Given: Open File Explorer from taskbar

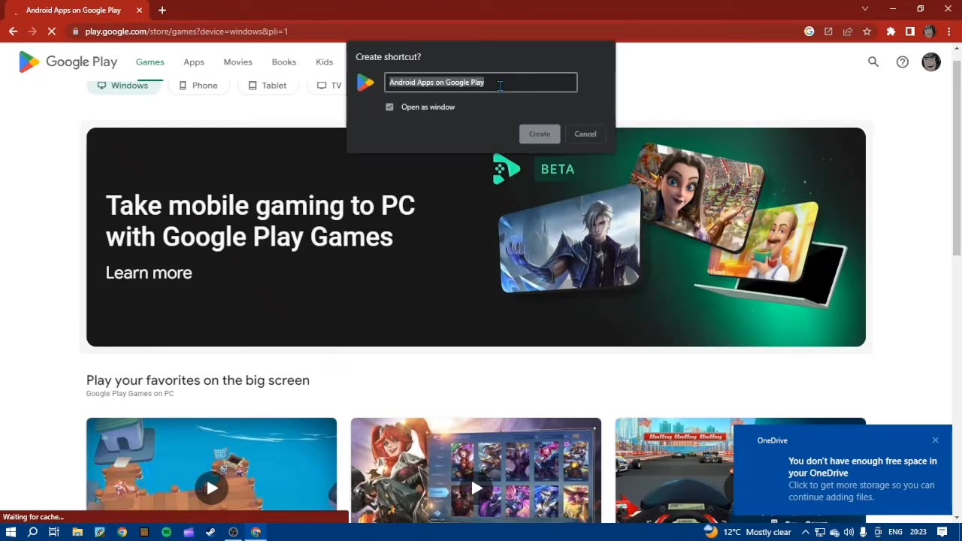Looking at the screenshot, I should (x=77, y=532).
